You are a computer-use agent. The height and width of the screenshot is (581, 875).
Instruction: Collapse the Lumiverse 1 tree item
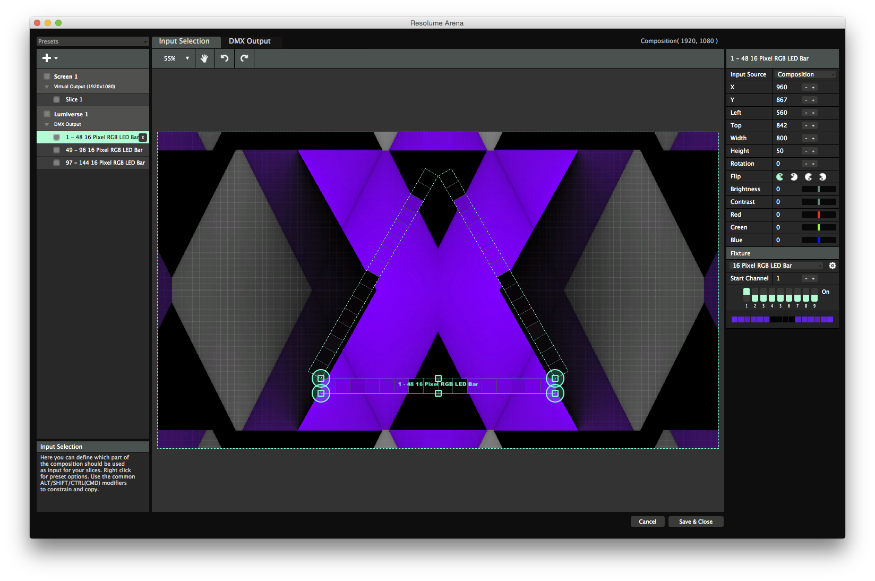46,124
